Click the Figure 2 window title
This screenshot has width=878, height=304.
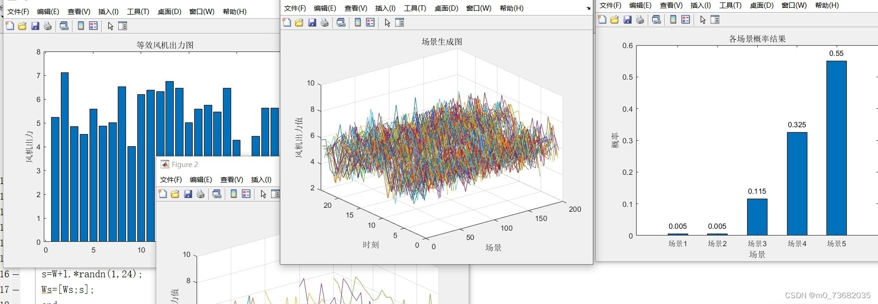185,165
